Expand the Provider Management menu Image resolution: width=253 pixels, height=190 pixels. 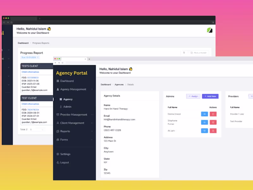(x=75, y=115)
